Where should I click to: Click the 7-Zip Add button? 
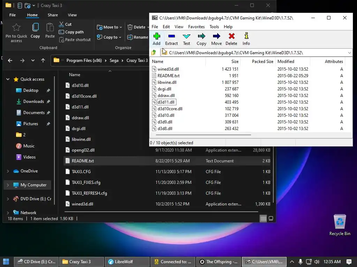157,39
